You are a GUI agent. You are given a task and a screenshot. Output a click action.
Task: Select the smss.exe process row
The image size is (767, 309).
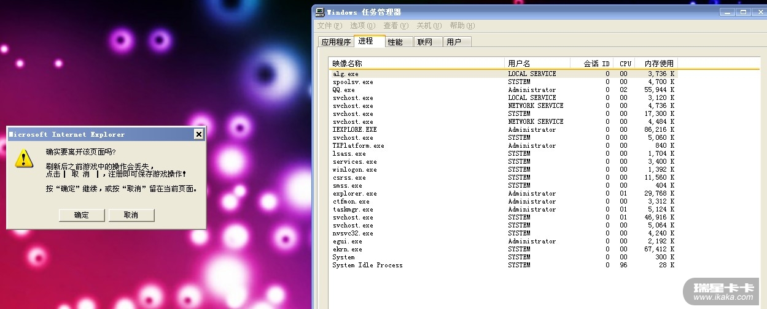pos(503,185)
